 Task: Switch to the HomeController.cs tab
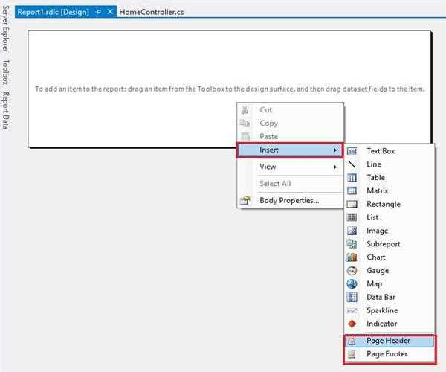(x=152, y=12)
